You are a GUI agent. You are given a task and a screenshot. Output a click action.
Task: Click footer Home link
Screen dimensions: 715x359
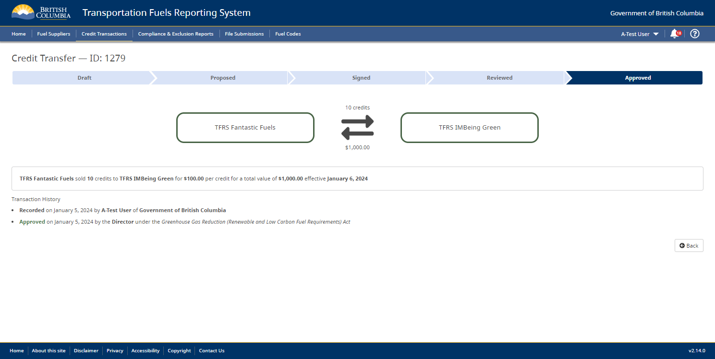17,351
